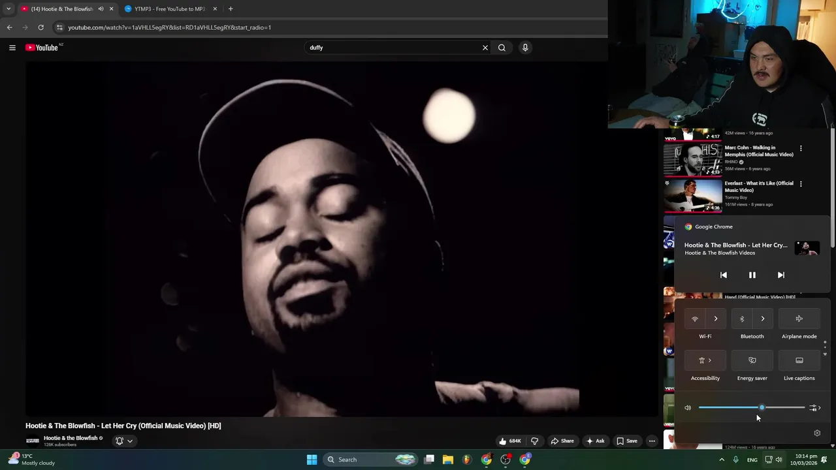This screenshot has width=836, height=470.
Task: Toggle Live captions
Action: click(799, 360)
